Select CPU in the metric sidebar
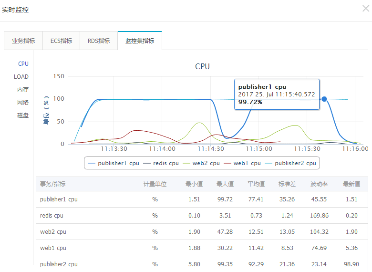 pos(23,63)
